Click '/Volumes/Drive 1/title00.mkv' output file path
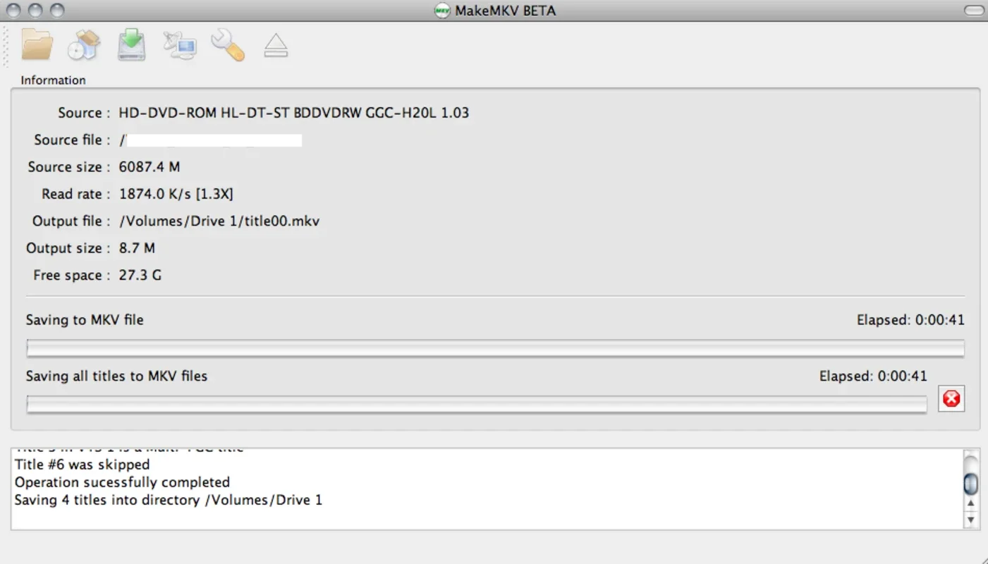Viewport: 988px width, 564px height. pyautogui.click(x=219, y=221)
